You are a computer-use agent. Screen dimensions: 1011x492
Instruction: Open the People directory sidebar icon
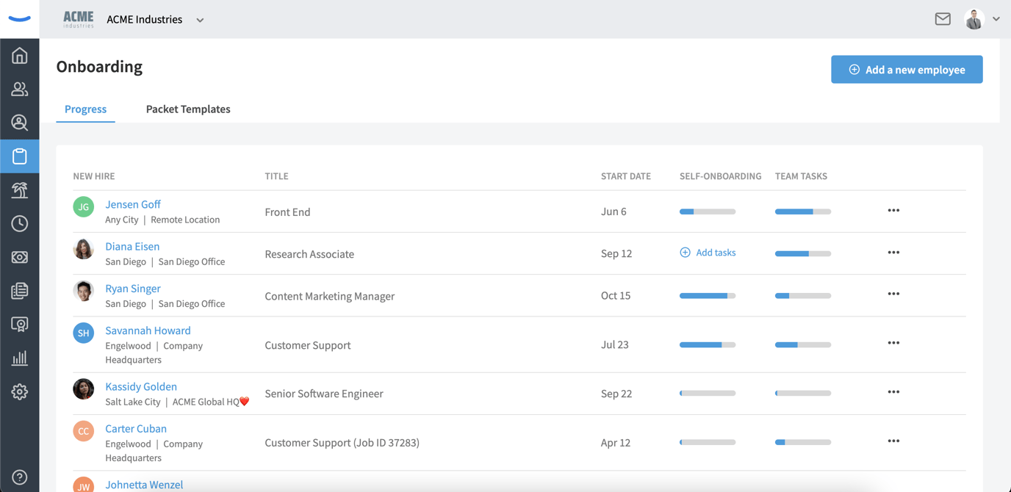(20, 89)
